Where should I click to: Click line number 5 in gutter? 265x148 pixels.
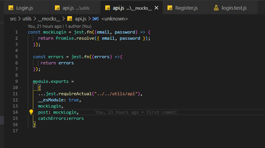(x=16, y=57)
